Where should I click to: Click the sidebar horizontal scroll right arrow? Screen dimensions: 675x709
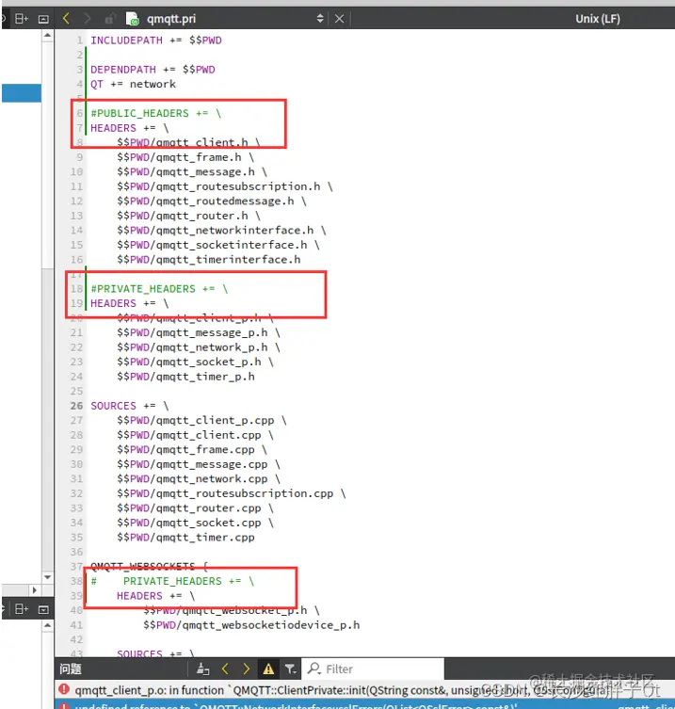click(35, 590)
